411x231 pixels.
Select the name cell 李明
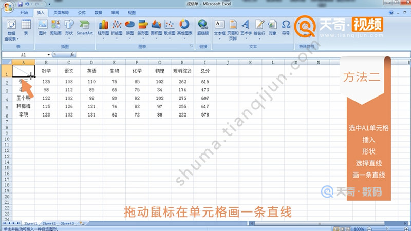tap(24, 114)
